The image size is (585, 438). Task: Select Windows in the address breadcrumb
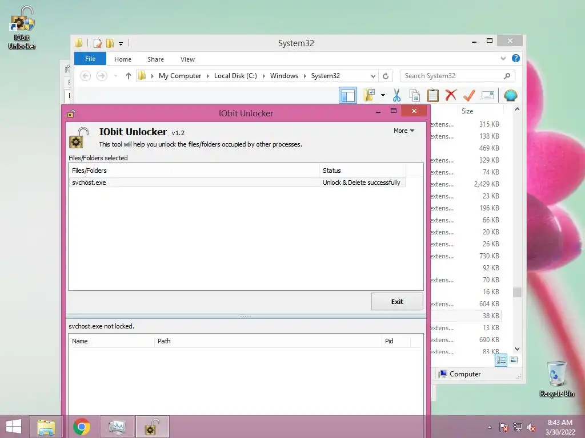tap(284, 76)
